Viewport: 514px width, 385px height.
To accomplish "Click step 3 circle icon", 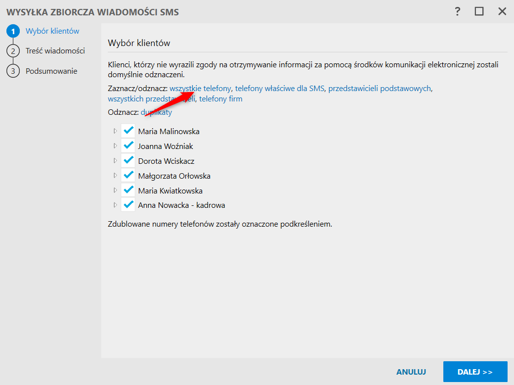I will coord(12,71).
